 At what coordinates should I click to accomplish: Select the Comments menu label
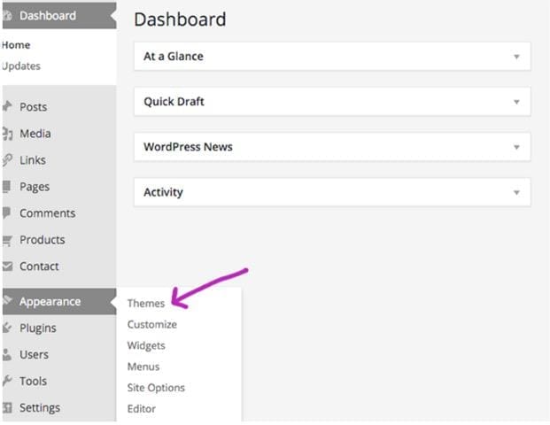[47, 213]
